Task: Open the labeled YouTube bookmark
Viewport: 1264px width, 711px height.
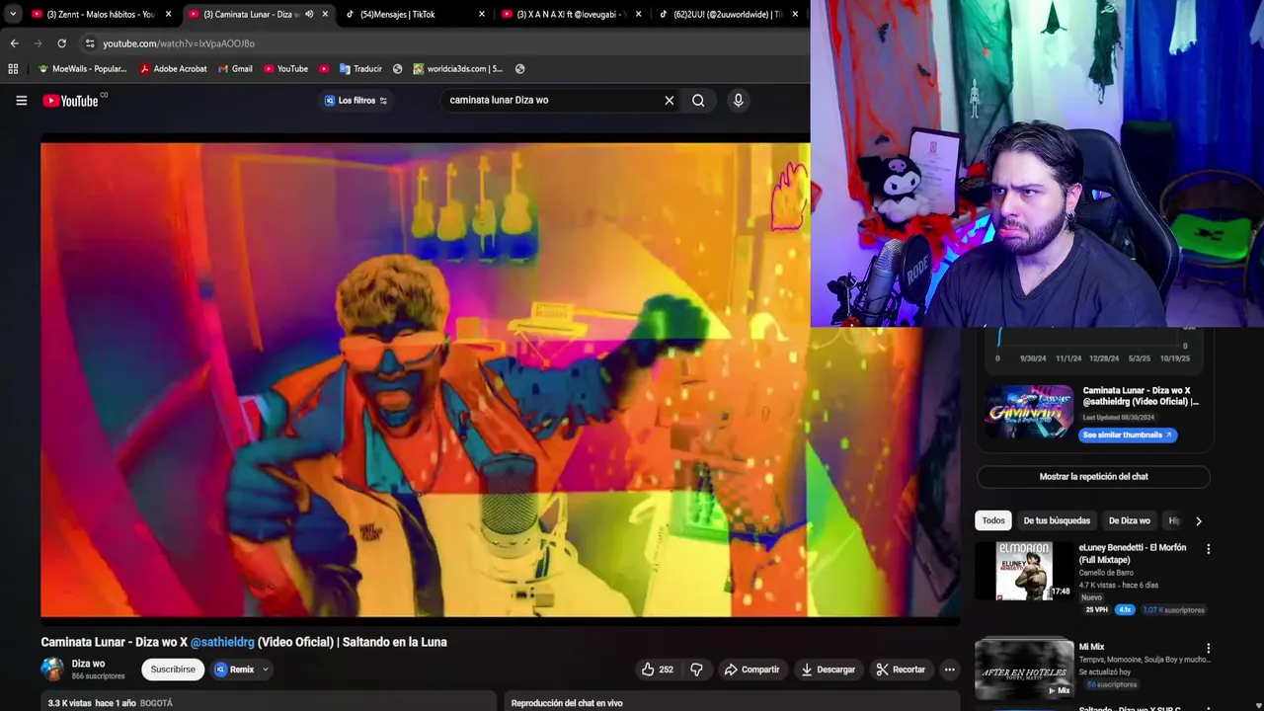Action: click(285, 69)
